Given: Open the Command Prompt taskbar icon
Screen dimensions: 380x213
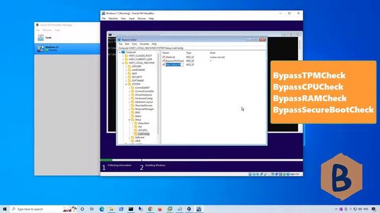Looking at the screenshot, I should 131,209.
